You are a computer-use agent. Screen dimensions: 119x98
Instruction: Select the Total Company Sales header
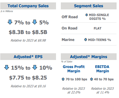pyautogui.click(x=28, y=6)
